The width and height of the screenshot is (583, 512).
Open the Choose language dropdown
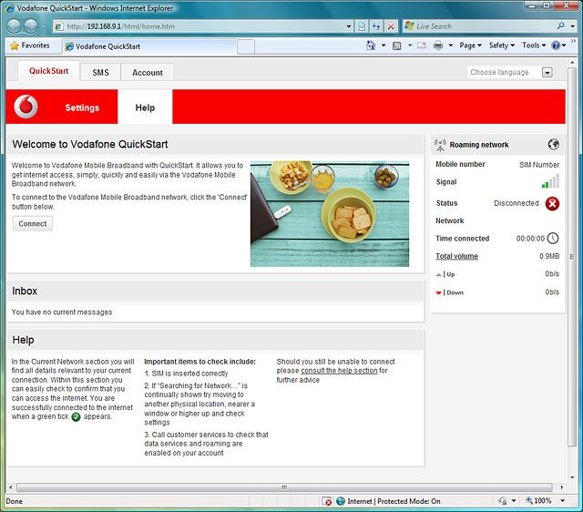(547, 73)
